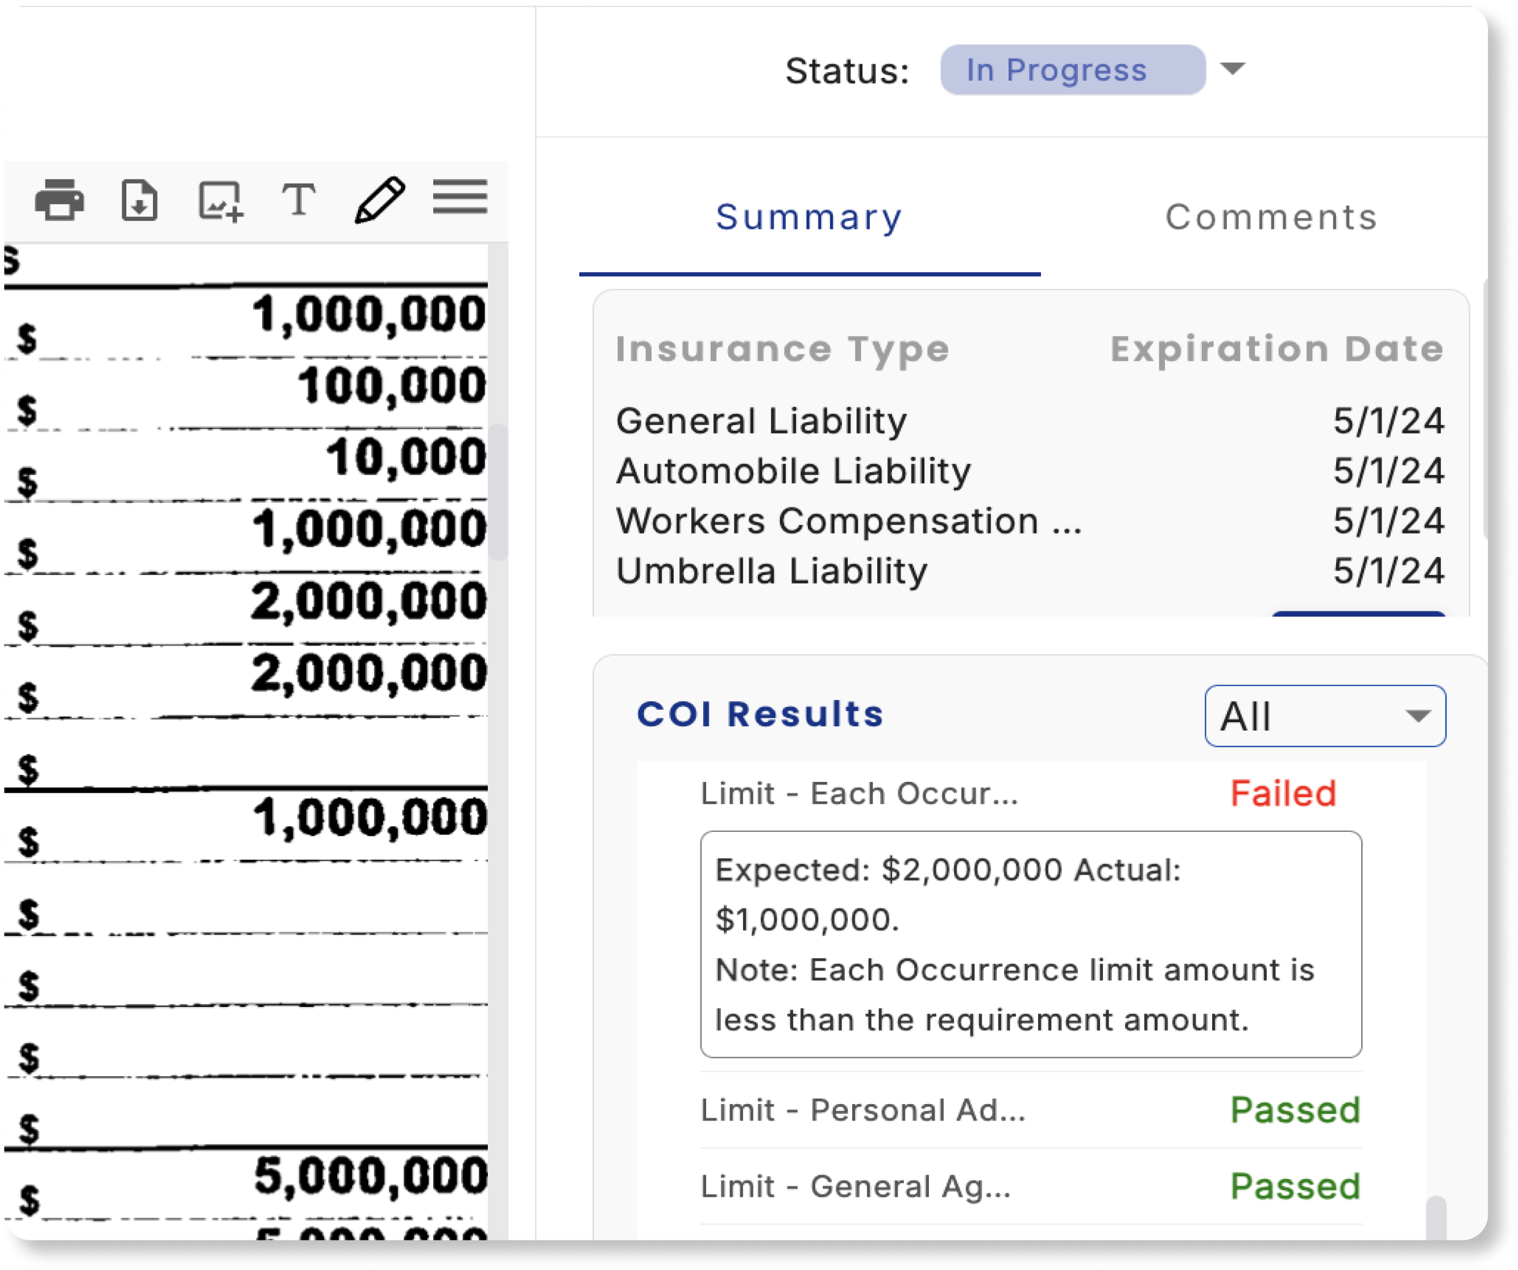
Task: Select the Summary tab
Action: (x=807, y=216)
